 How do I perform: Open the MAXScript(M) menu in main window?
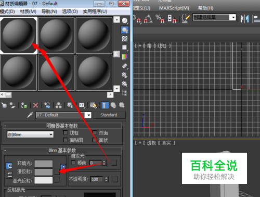(174, 8)
